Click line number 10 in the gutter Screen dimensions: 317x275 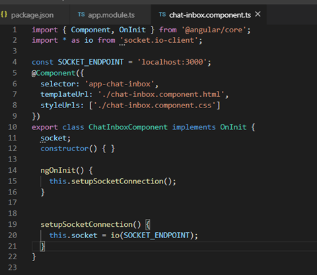click(13, 127)
